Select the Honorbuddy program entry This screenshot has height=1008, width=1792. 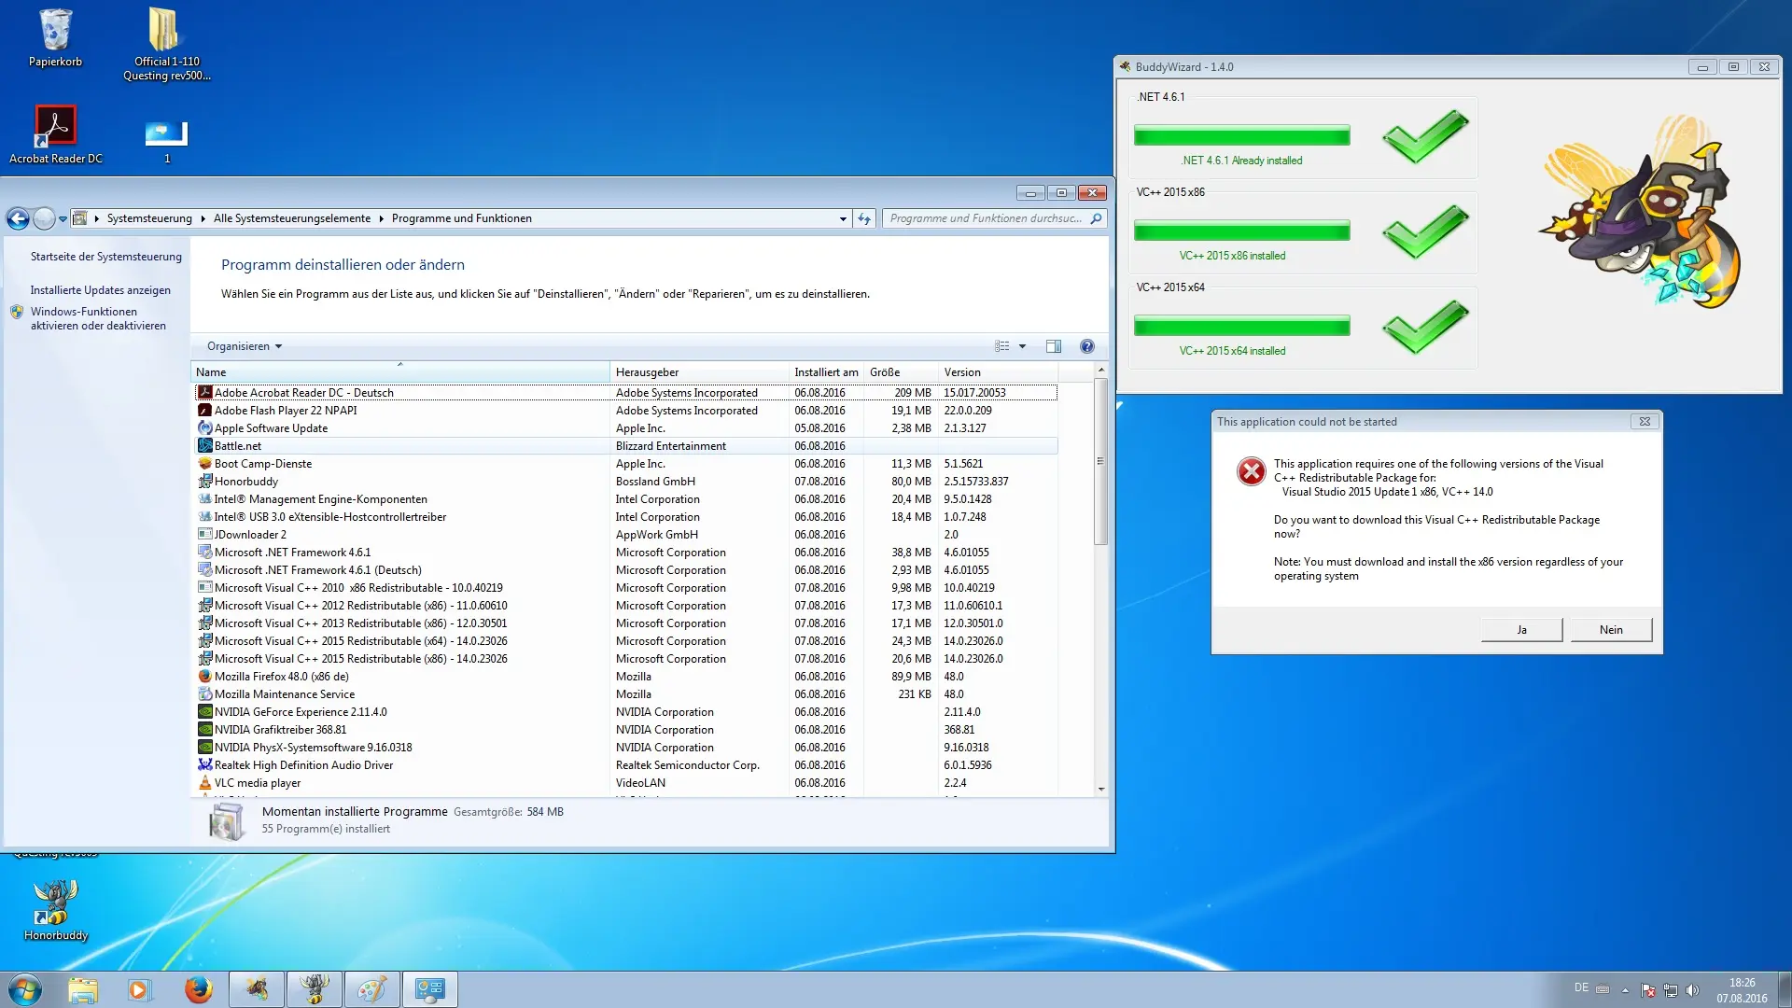click(625, 482)
